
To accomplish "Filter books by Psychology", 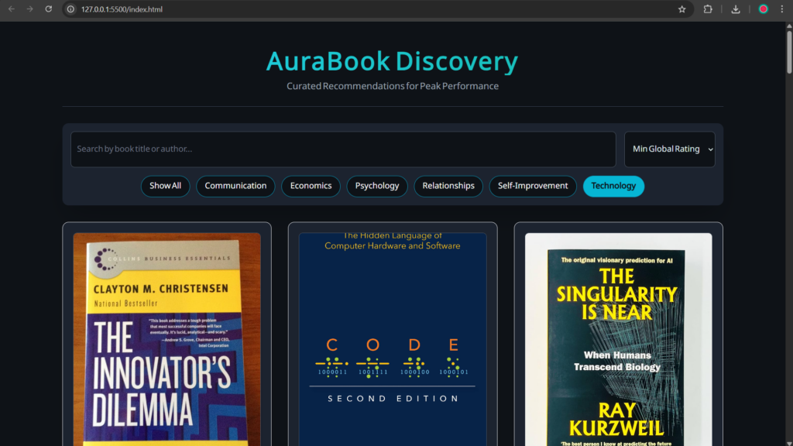I will pos(377,186).
